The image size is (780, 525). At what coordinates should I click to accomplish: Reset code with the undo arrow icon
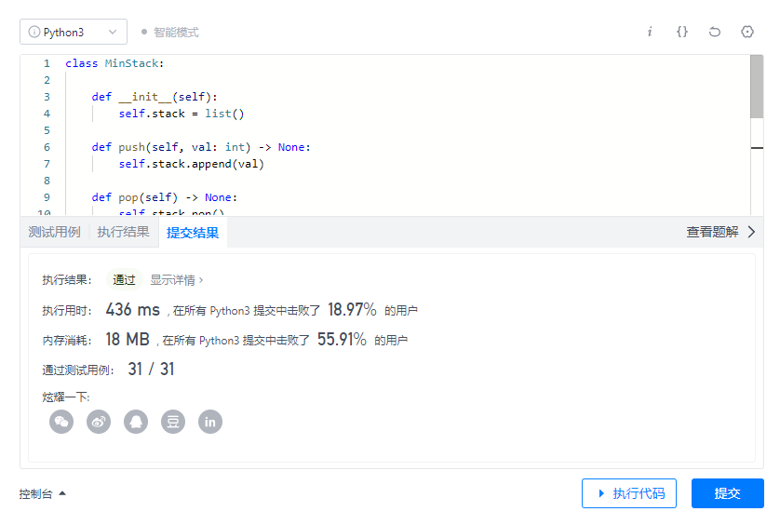point(714,32)
